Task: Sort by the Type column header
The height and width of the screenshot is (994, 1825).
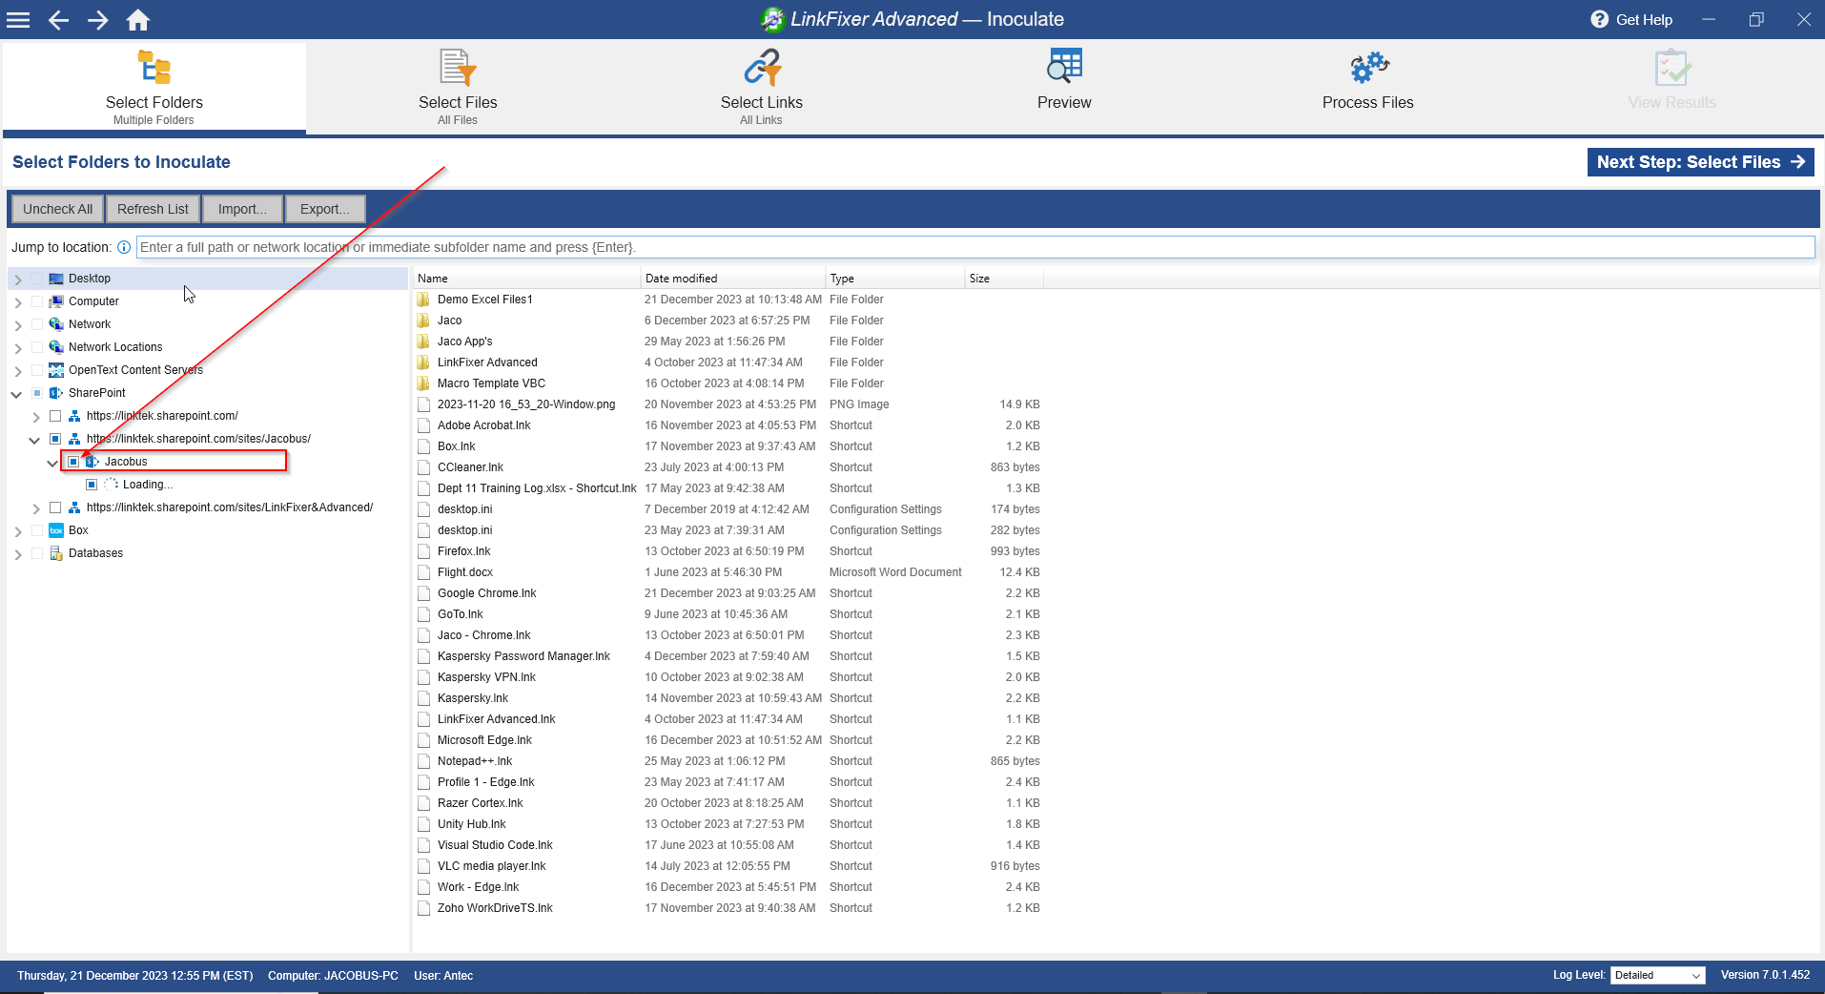Action: 894,279
